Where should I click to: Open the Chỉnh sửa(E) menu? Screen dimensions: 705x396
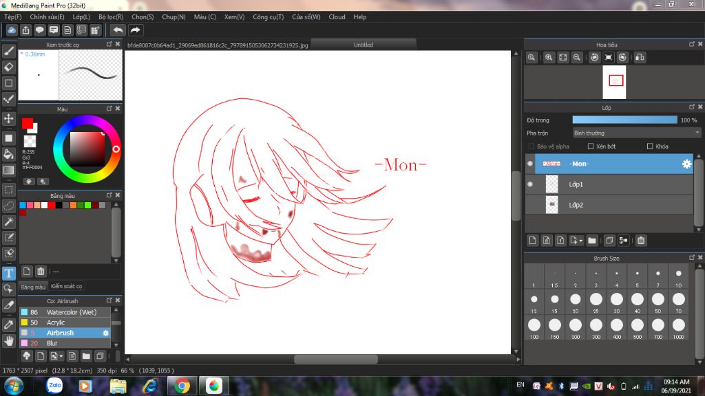coord(48,16)
